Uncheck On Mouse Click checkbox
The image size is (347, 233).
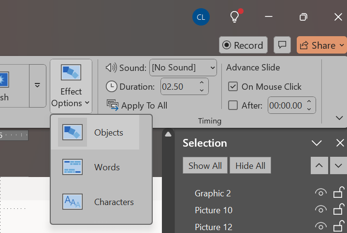[233, 86]
